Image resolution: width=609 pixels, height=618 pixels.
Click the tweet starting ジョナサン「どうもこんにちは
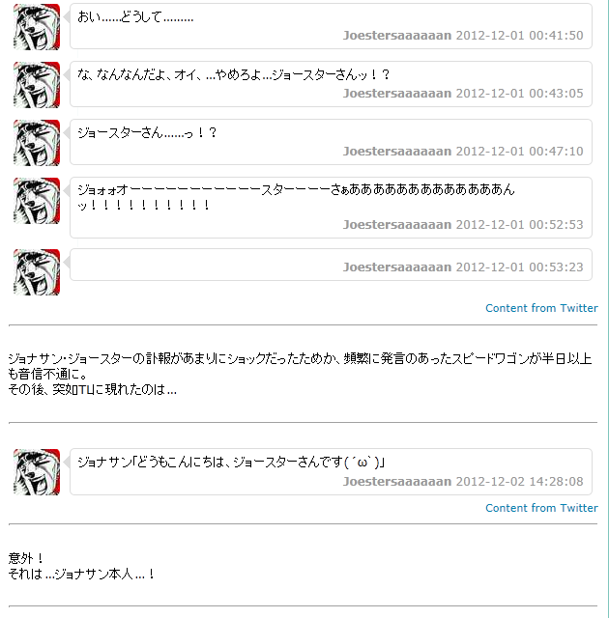click(x=231, y=462)
